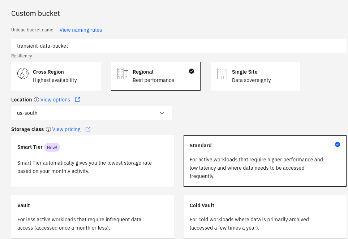This screenshot has width=348, height=239.
Task: Click the Standard storage class checkmark
Action: pyautogui.click(x=338, y=144)
